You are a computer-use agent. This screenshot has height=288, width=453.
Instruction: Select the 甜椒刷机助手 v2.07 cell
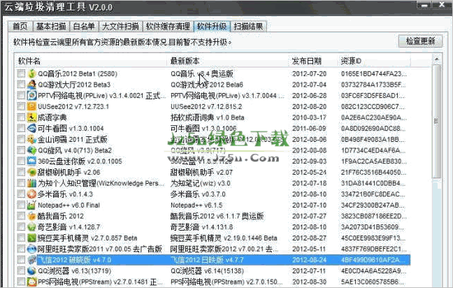(x=201, y=173)
